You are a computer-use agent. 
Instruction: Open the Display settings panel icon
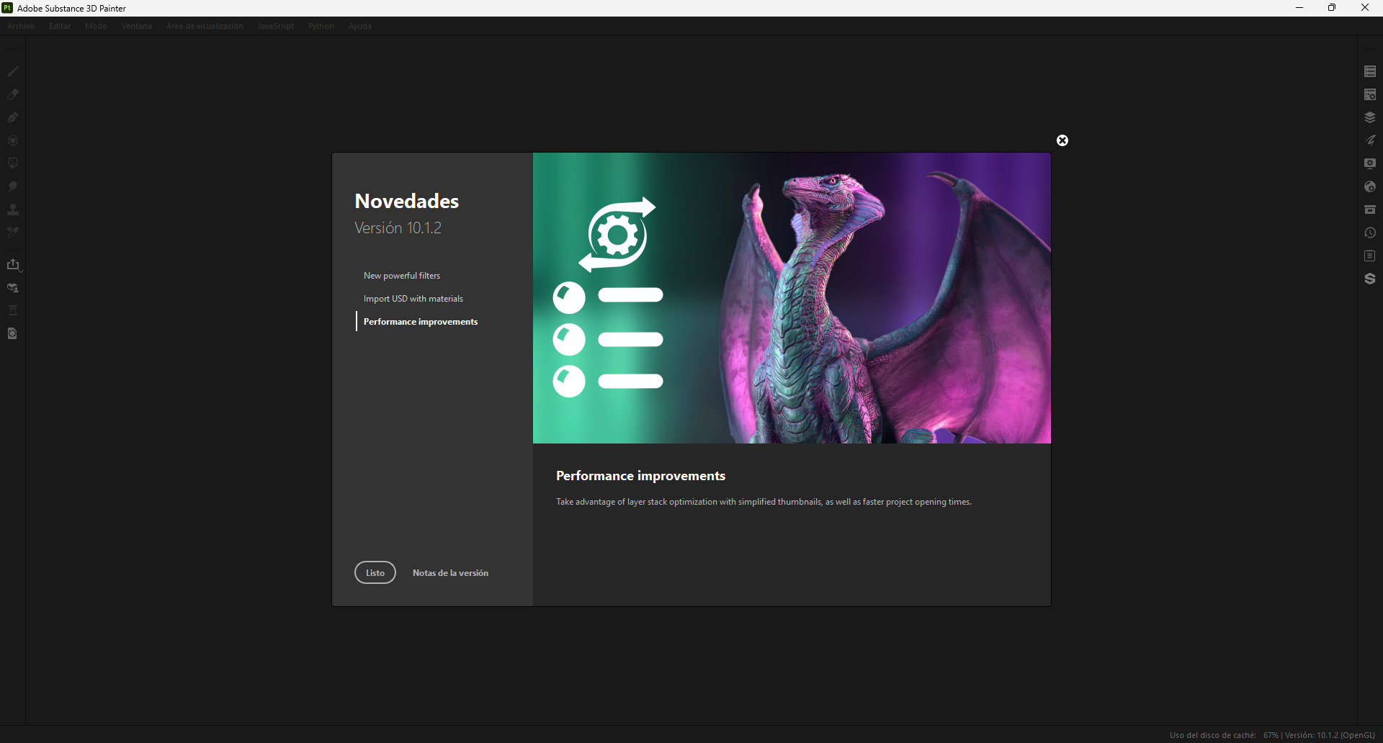tap(1370, 163)
